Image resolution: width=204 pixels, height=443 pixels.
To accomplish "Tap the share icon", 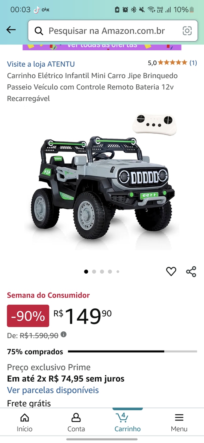I will [191, 271].
